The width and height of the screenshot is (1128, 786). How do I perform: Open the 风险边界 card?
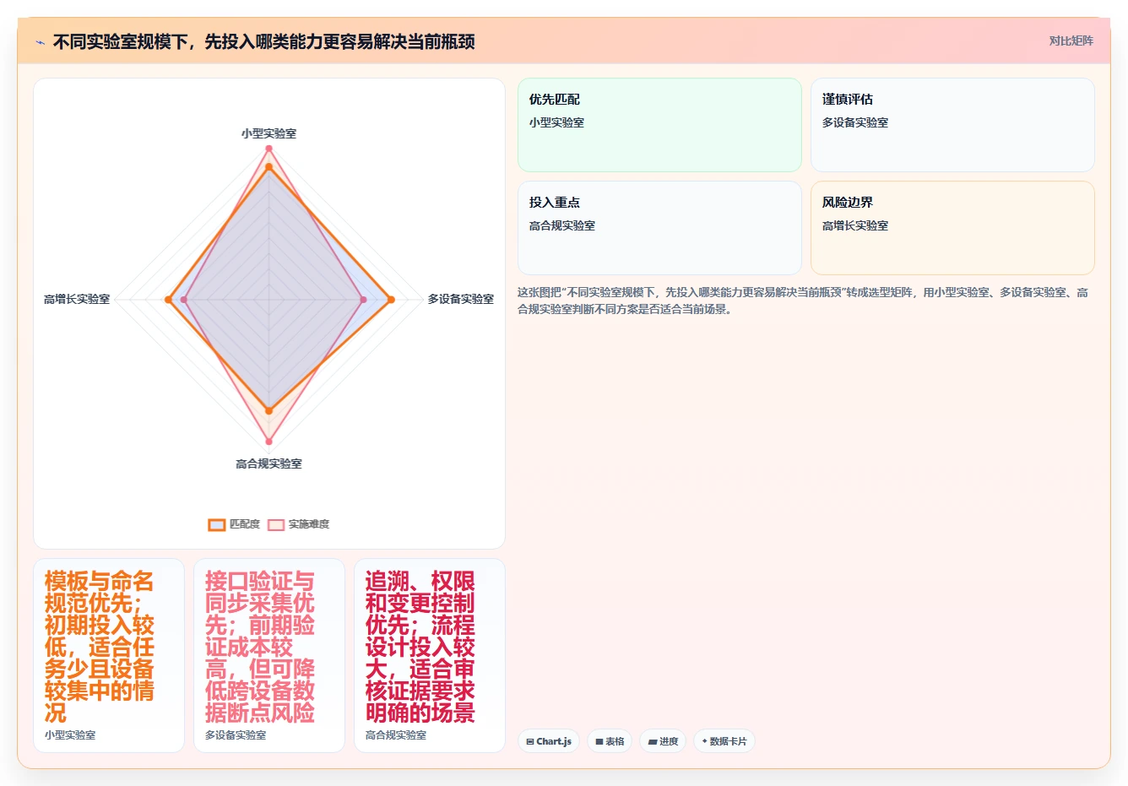[952, 228]
